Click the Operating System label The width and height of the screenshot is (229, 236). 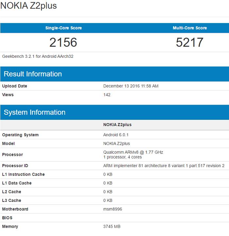pos(20,135)
